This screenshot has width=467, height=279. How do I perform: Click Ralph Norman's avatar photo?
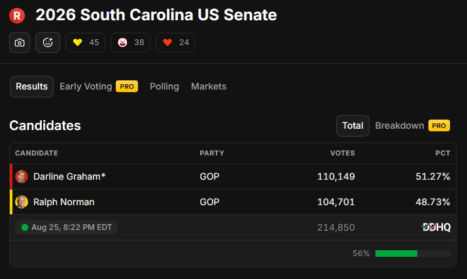click(x=22, y=202)
